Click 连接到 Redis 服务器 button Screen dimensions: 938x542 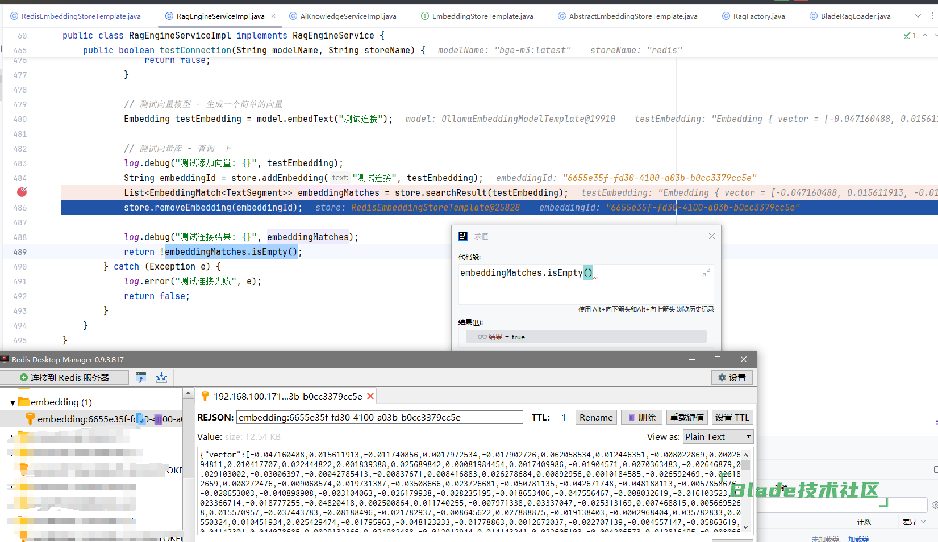coord(64,377)
